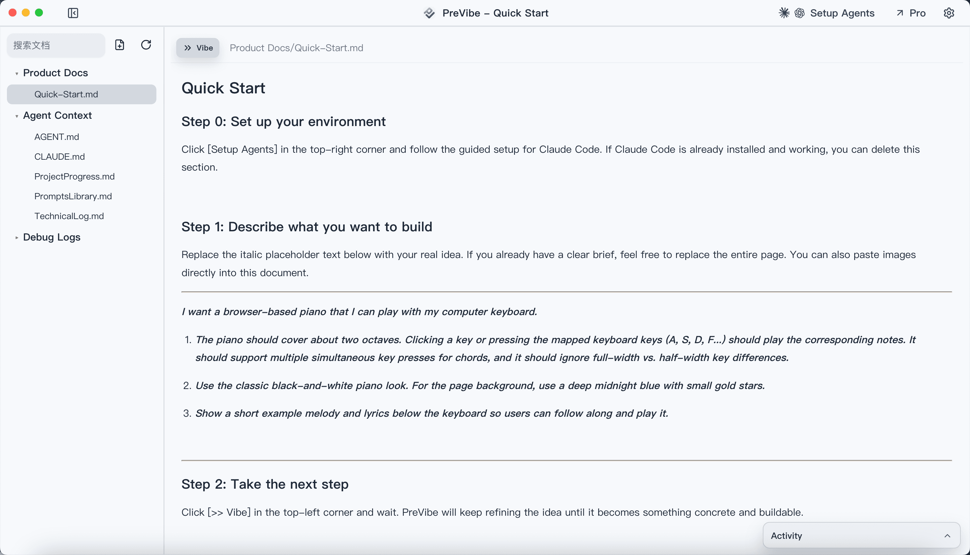Select Quick-Start.md in the sidebar
The image size is (970, 555).
point(66,94)
